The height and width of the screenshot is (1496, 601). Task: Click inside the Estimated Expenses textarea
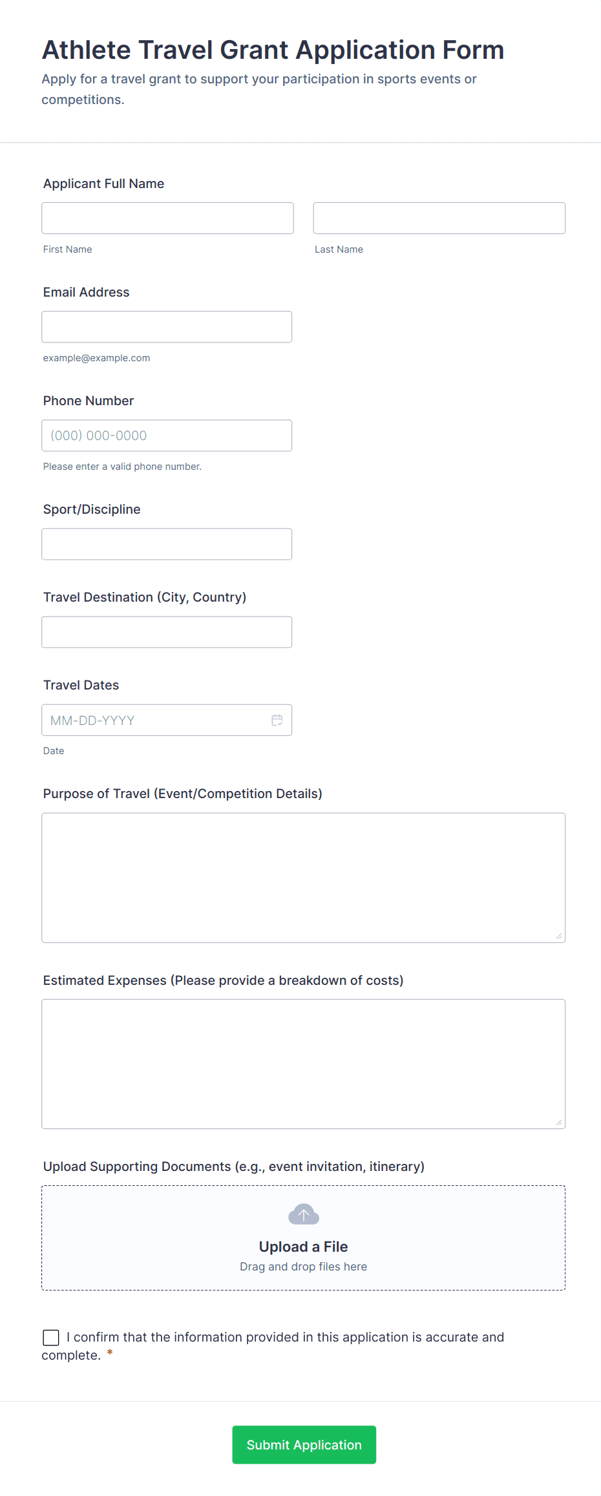(x=303, y=1064)
